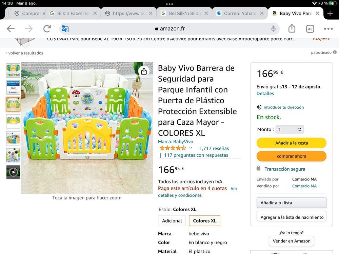339x254 pixels.
Task: Click the amazon.fr address bar
Action: tap(170, 29)
